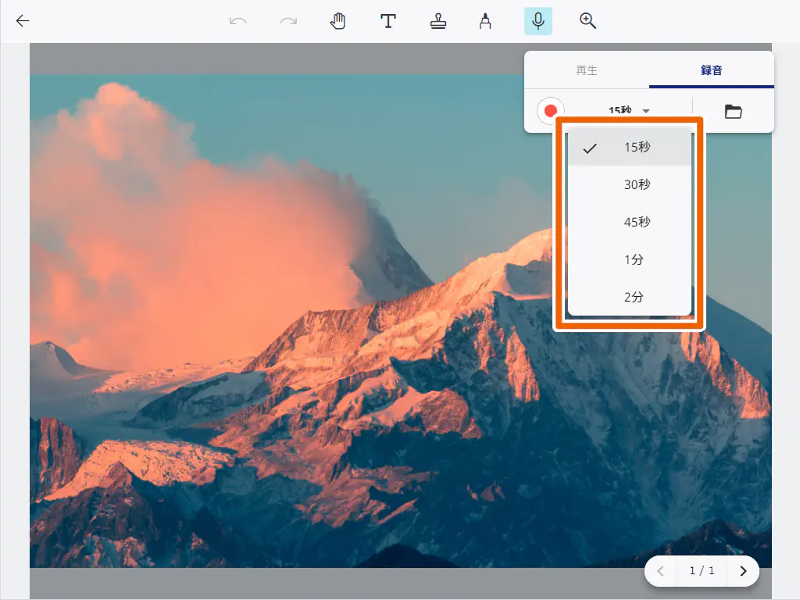This screenshot has height=600, width=800.
Task: Click the back arrow icon
Action: 23,21
